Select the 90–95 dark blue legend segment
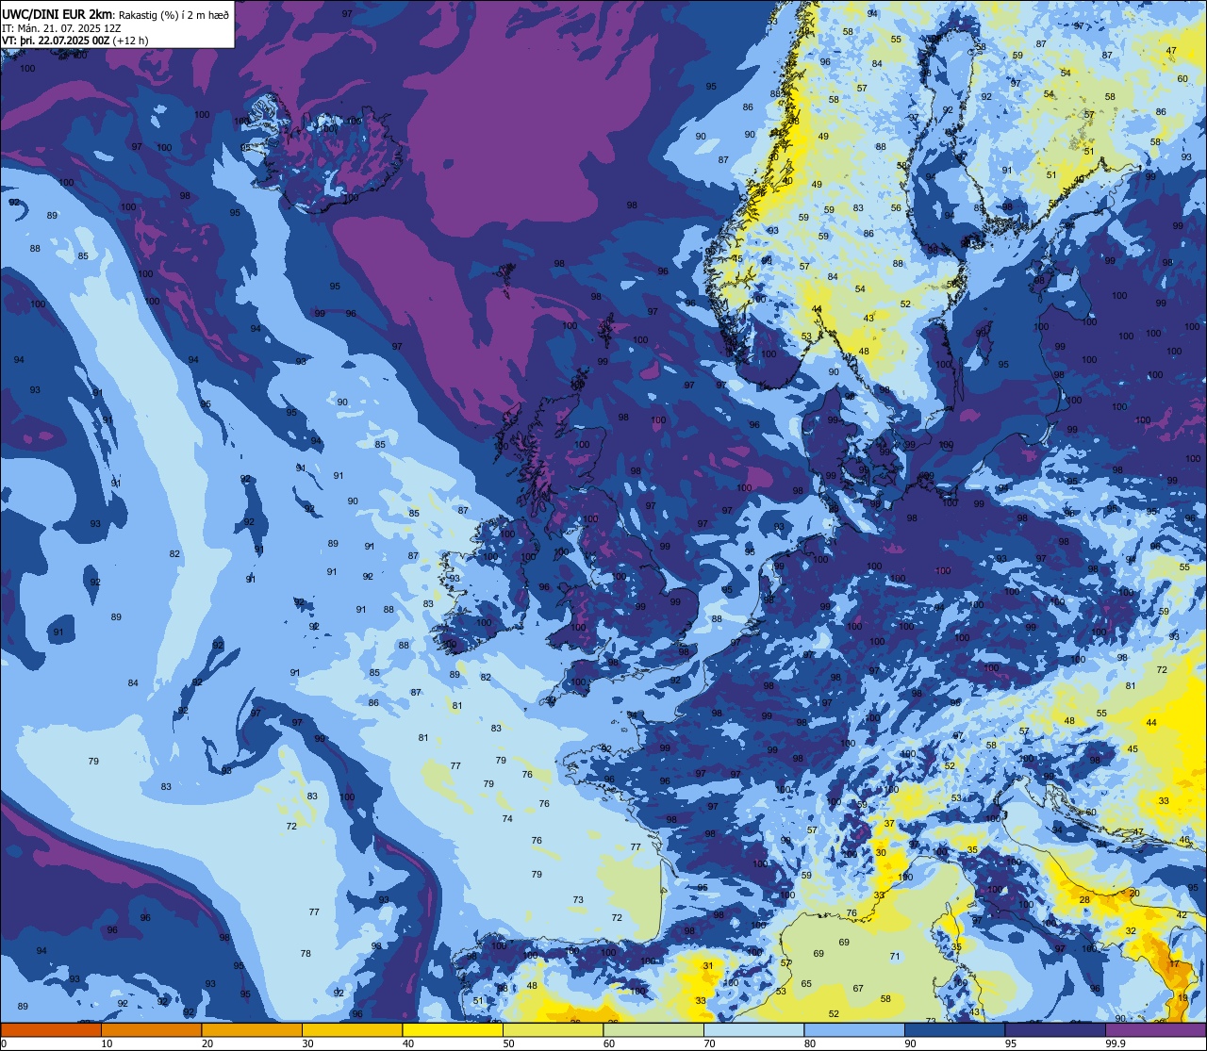This screenshot has width=1207, height=1051. coord(954,1030)
